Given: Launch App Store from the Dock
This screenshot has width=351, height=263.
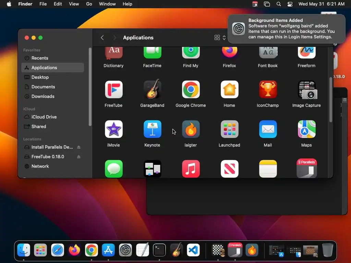Looking at the screenshot, I should pyautogui.click(x=108, y=250).
